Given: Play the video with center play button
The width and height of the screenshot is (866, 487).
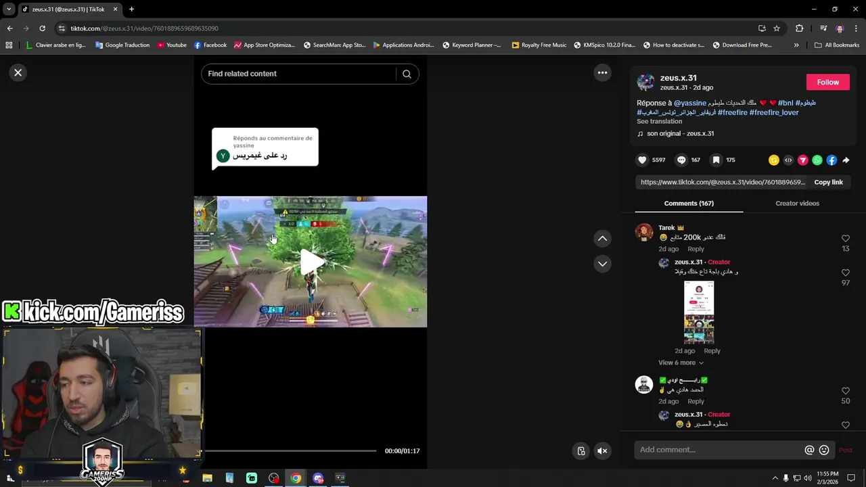Looking at the screenshot, I should [311, 262].
